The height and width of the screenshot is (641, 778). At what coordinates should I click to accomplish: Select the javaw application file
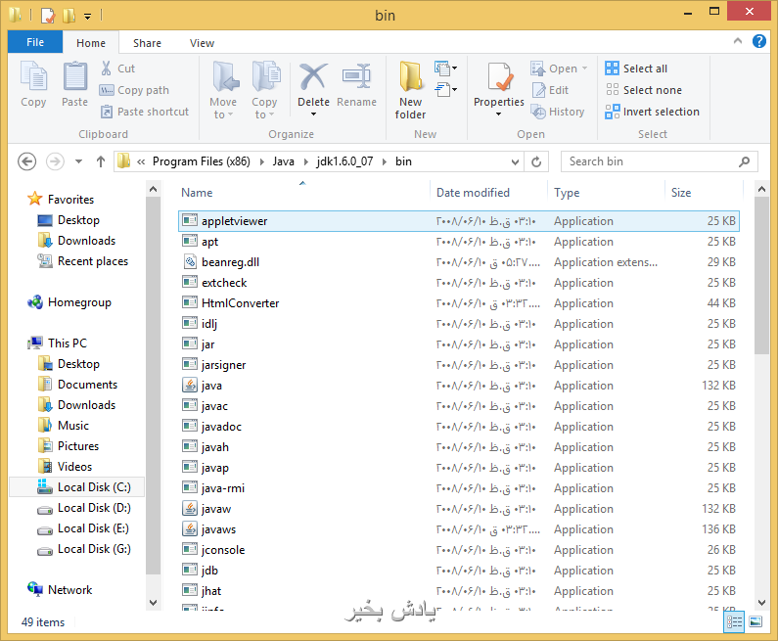pyautogui.click(x=216, y=509)
